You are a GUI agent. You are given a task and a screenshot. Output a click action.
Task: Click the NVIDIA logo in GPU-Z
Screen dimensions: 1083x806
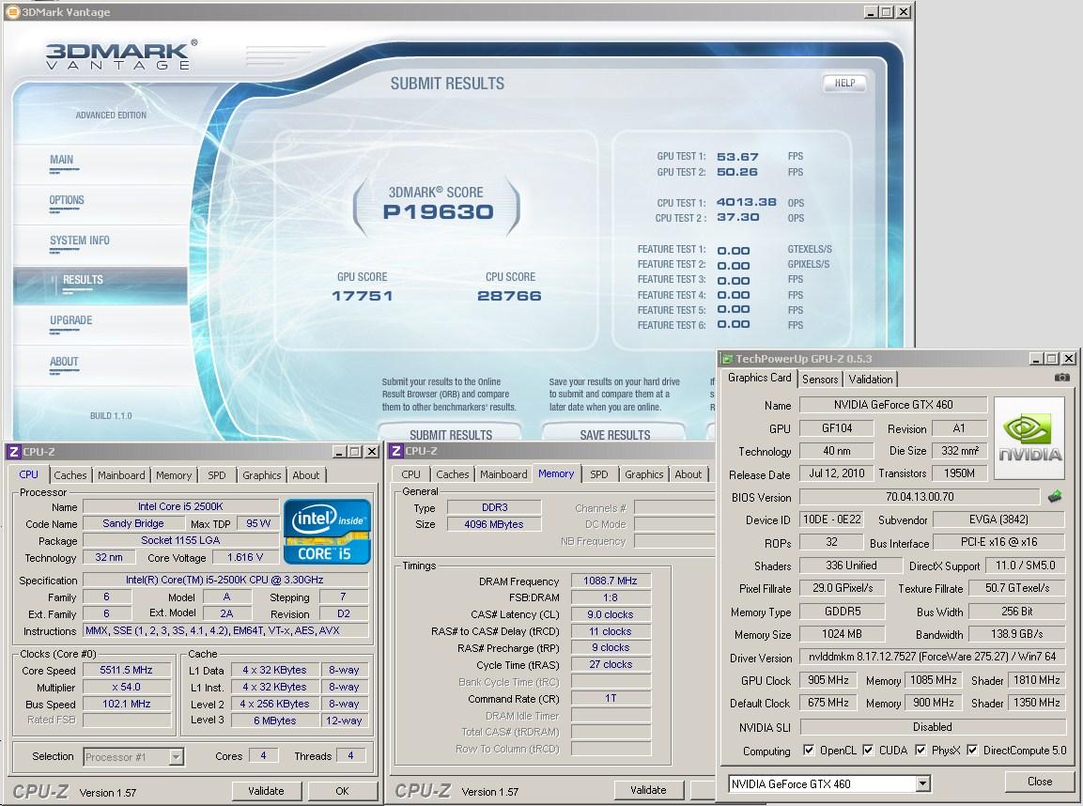tap(1029, 438)
